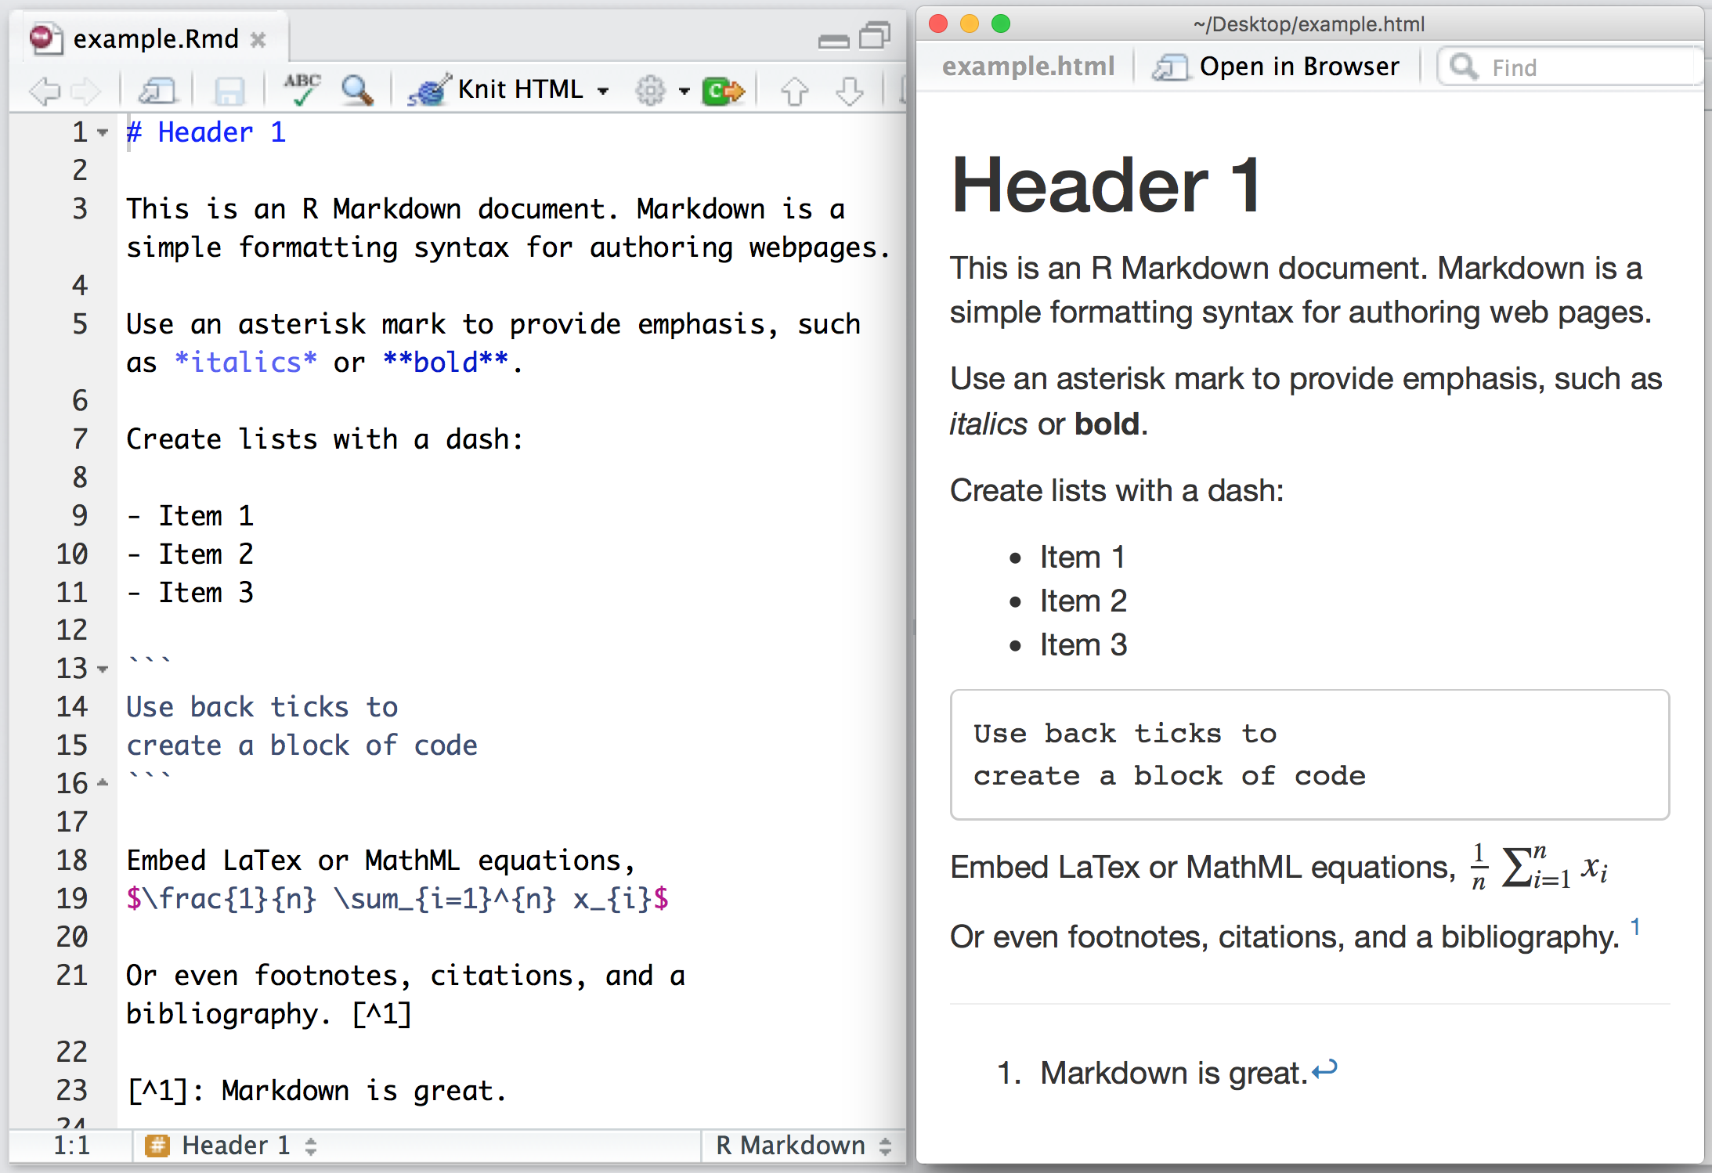Switch to the example.html tab
1712x1173 pixels.
[x=1027, y=67]
